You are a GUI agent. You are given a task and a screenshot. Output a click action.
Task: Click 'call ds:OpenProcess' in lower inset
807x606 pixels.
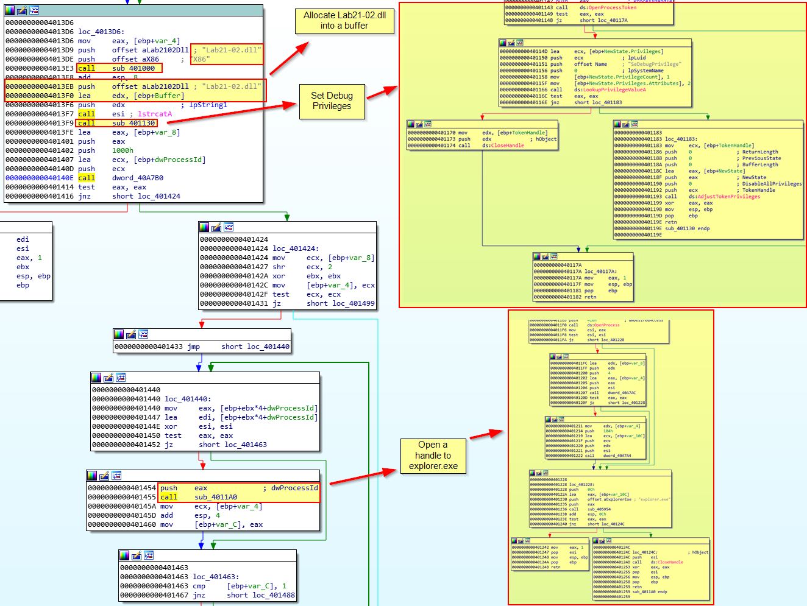[595, 325]
